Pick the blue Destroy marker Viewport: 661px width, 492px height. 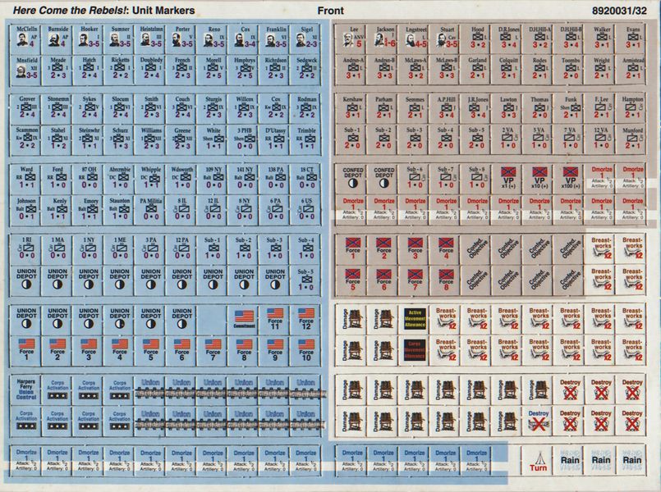pyautogui.click(x=539, y=421)
